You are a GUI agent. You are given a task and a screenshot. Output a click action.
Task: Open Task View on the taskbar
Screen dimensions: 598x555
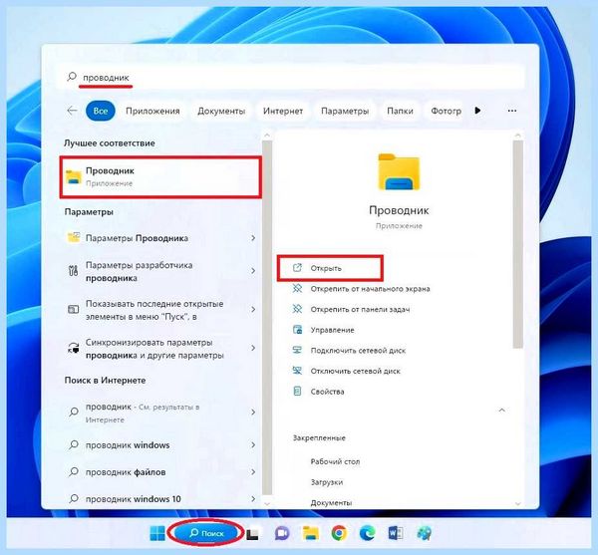click(x=253, y=534)
